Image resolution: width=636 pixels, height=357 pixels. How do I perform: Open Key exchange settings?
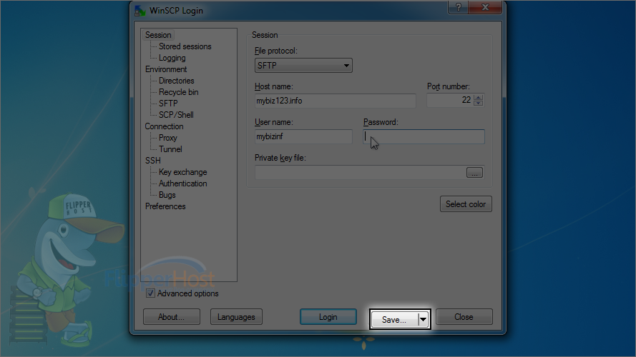(x=183, y=172)
